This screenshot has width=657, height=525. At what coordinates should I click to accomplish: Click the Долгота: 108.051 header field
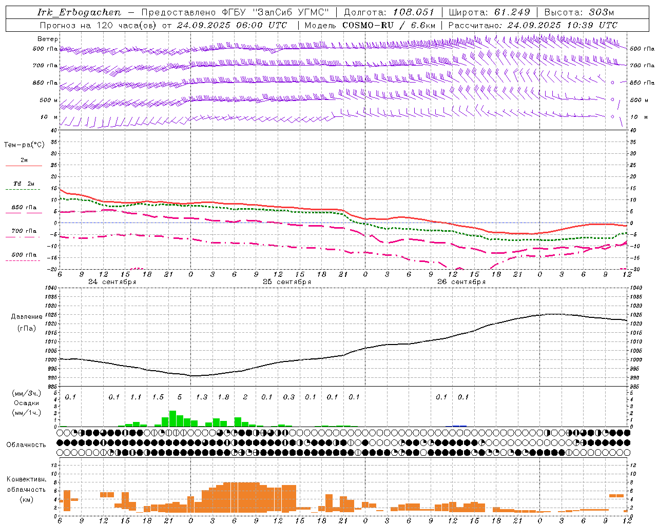point(389,12)
